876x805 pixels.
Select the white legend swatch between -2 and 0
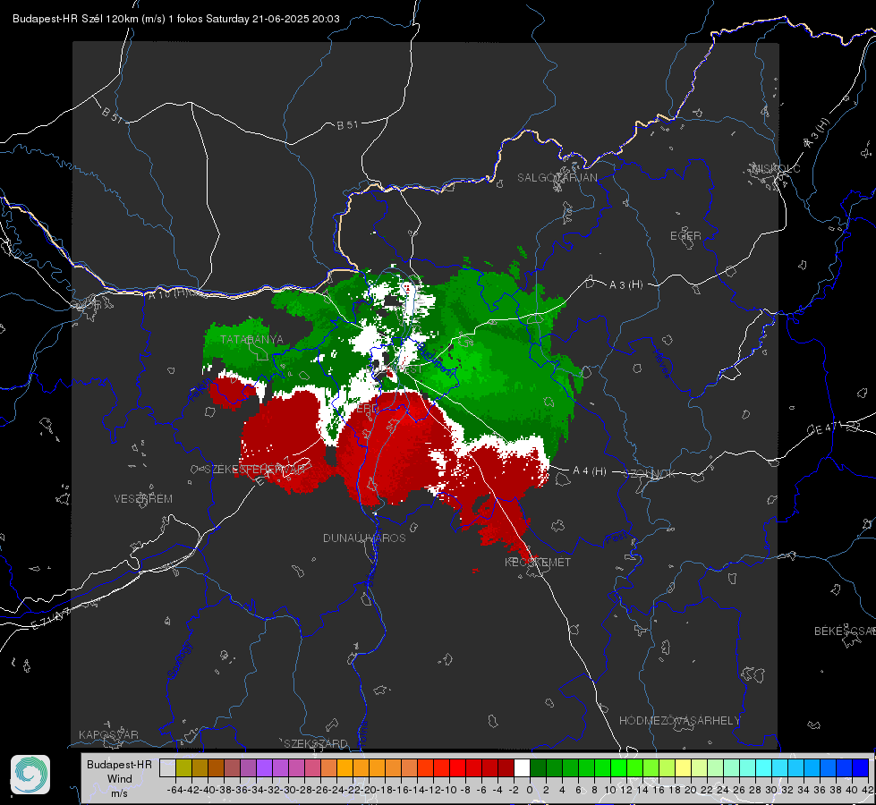click(522, 767)
